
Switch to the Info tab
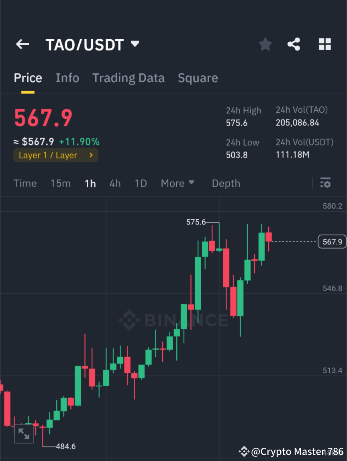pyautogui.click(x=67, y=77)
